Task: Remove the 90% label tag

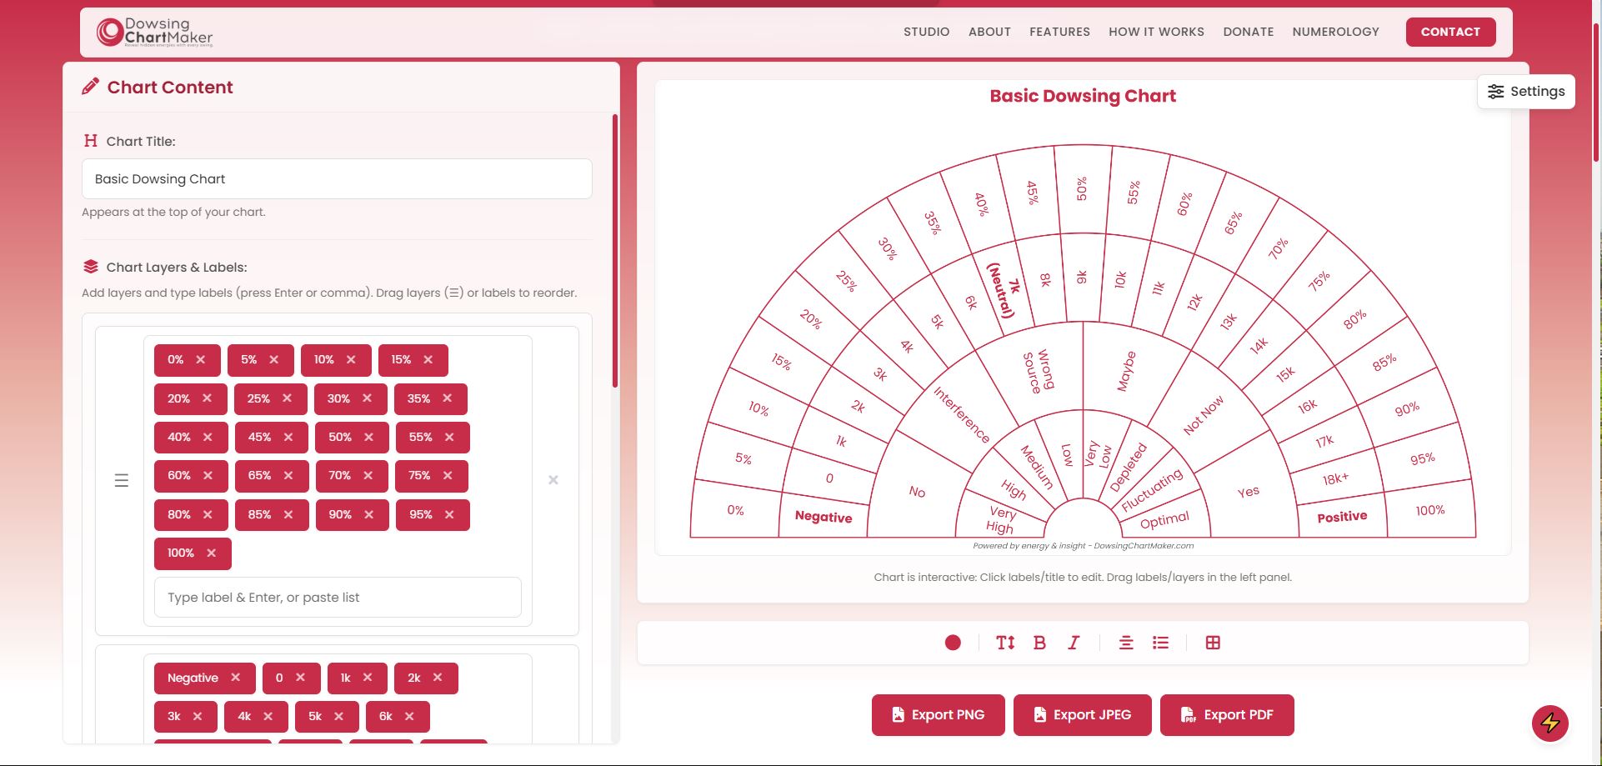Action: [369, 514]
